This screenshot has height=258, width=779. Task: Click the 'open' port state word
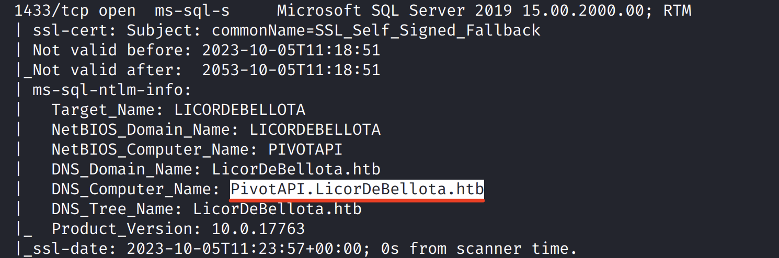tap(122, 10)
